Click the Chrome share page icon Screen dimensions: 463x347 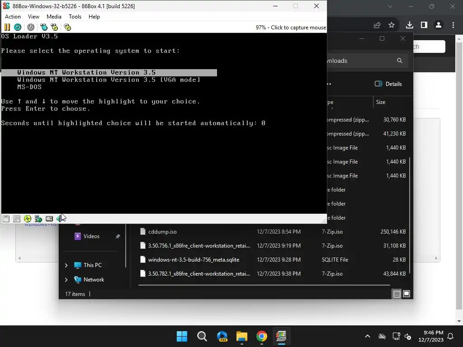[377, 25]
